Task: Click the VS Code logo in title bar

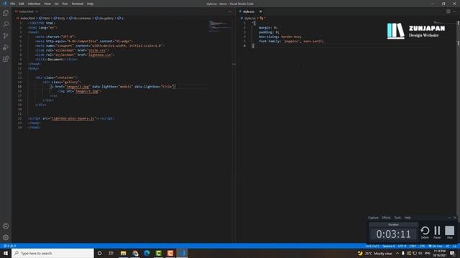Action: (4, 4)
